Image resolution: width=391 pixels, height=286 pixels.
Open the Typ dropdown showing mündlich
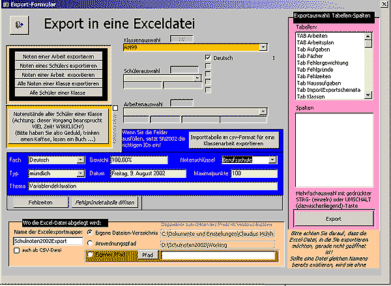click(81, 174)
